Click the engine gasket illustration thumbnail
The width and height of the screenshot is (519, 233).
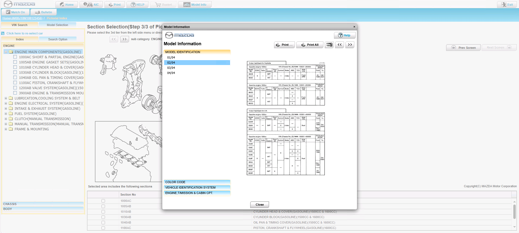click(x=129, y=151)
